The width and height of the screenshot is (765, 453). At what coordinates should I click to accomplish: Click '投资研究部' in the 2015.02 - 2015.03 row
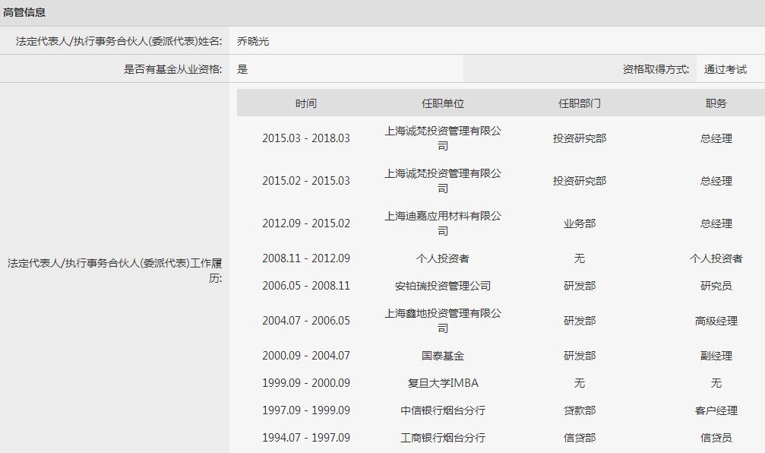click(x=579, y=181)
